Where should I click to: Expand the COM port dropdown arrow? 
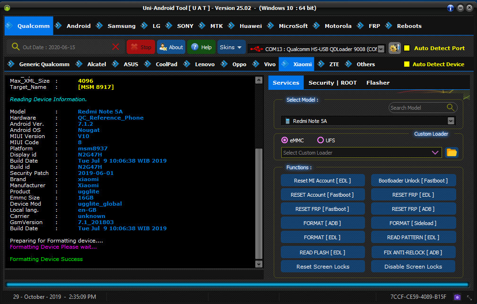(x=381, y=49)
